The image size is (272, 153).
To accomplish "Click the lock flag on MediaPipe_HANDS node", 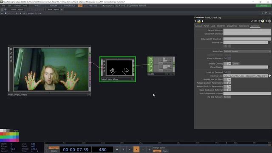I will tap(11, 60).
